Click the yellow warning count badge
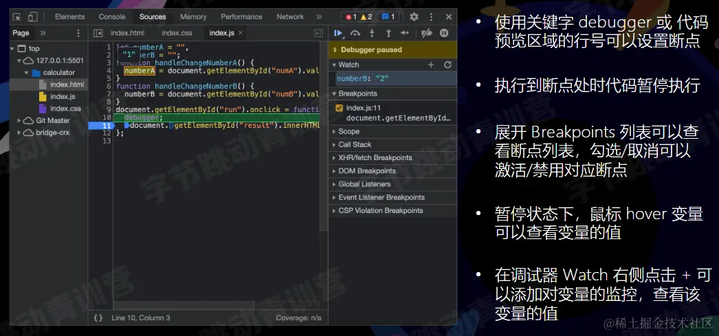This screenshot has height=336, width=719. (x=366, y=17)
